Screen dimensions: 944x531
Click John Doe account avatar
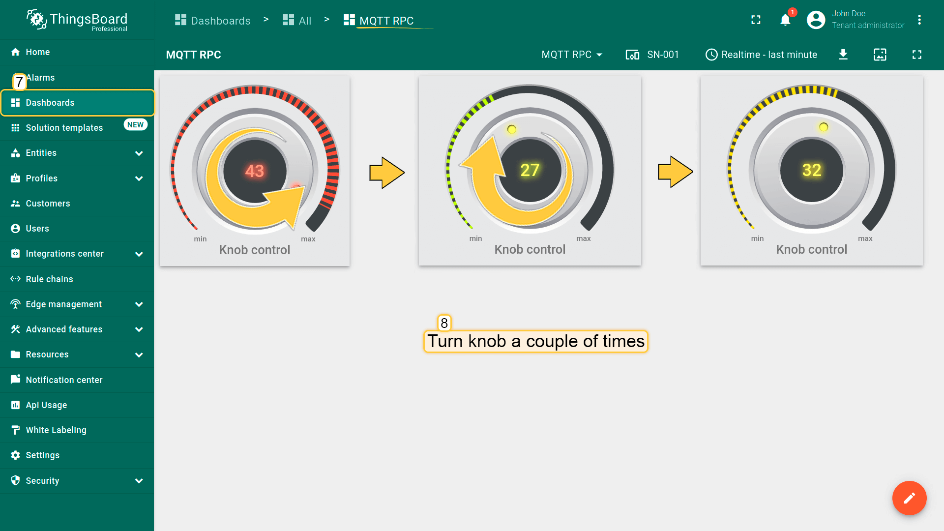[x=816, y=20]
